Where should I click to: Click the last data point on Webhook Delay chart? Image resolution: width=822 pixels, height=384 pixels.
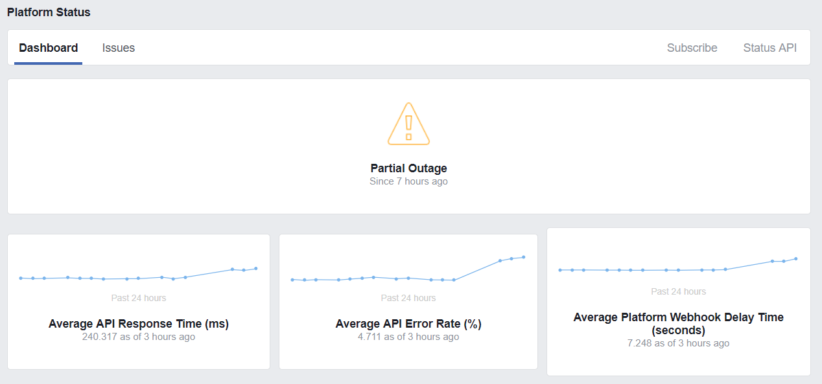[795, 258]
